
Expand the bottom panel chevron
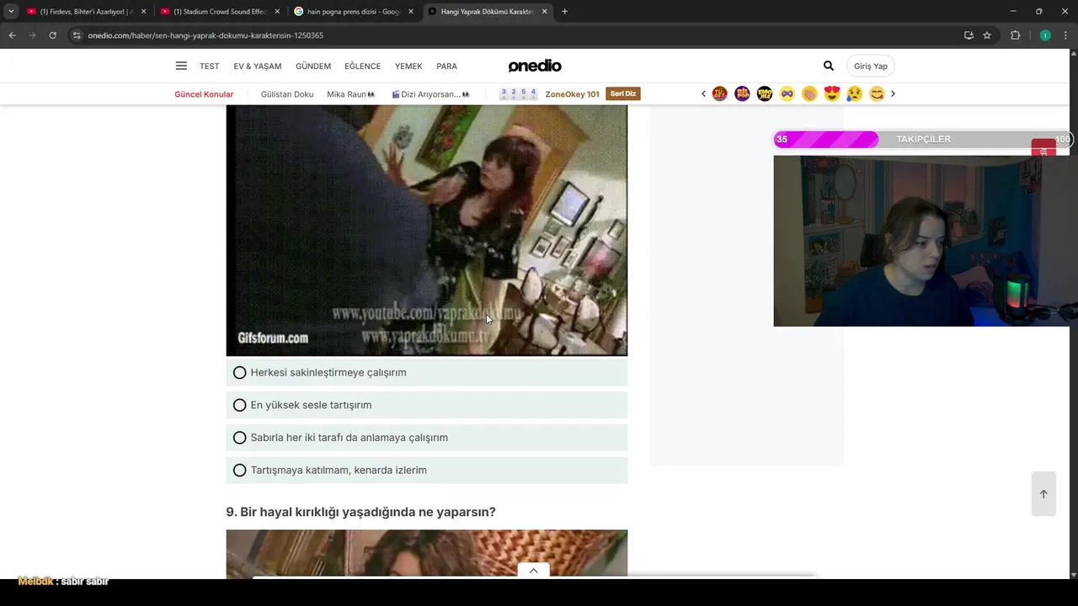pyautogui.click(x=533, y=571)
